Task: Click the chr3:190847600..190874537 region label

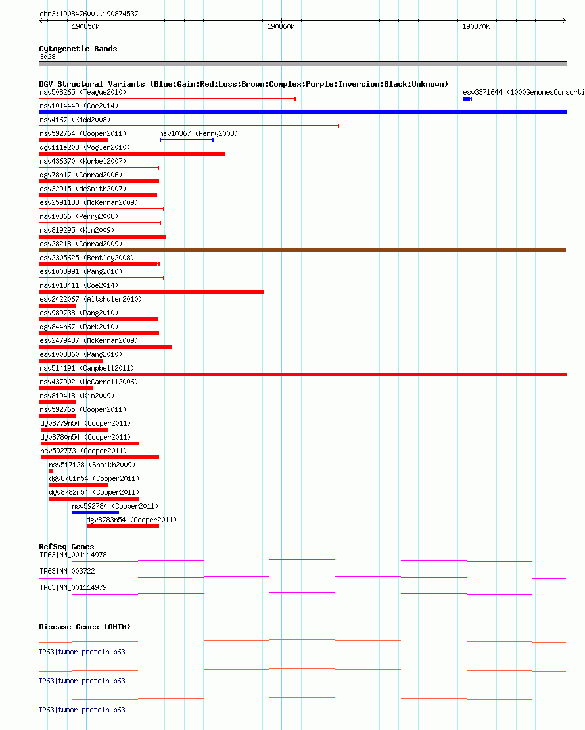Action: pyautogui.click(x=89, y=14)
